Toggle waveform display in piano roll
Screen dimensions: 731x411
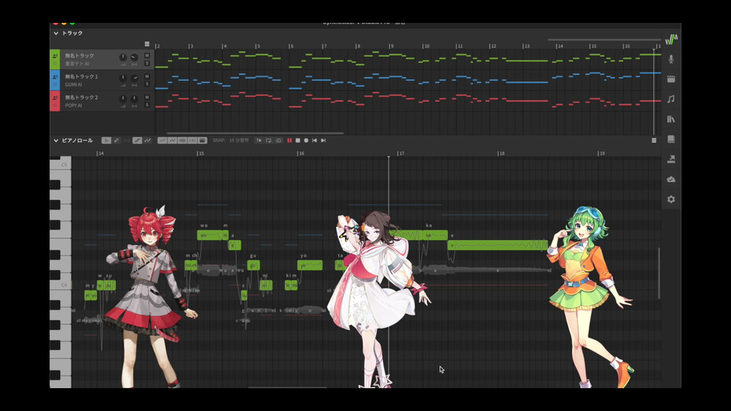pyautogui.click(x=182, y=140)
